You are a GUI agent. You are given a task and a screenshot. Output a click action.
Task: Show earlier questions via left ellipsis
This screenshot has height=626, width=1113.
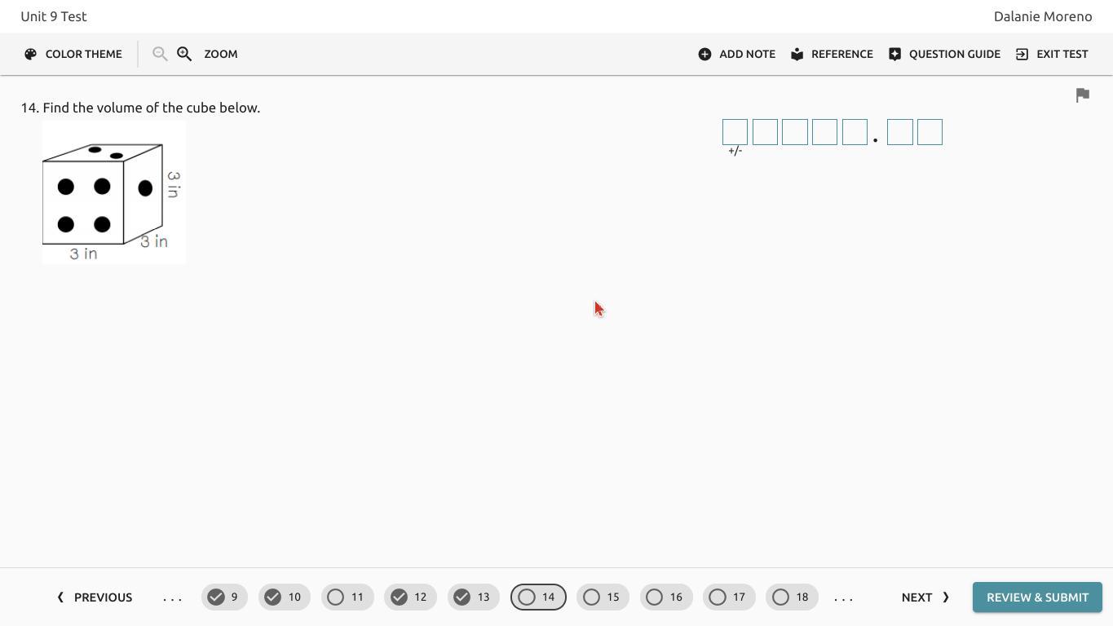point(172,598)
